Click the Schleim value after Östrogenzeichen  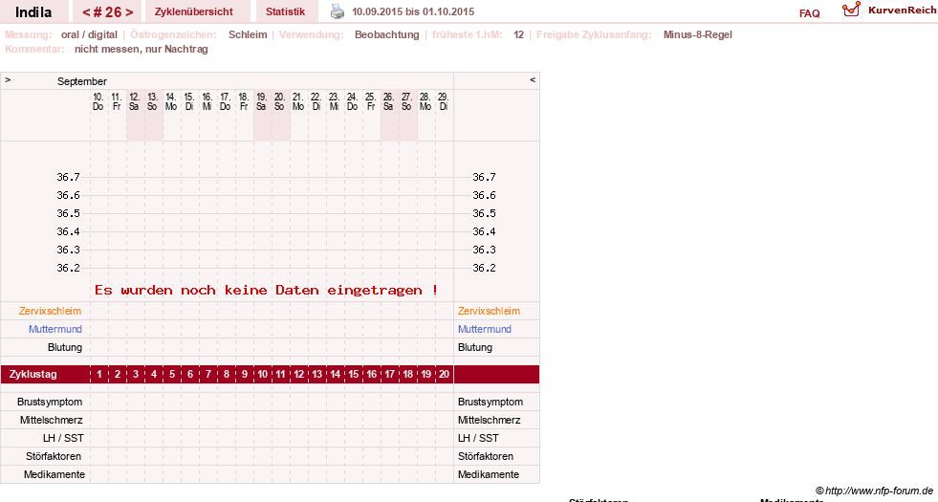point(248,34)
